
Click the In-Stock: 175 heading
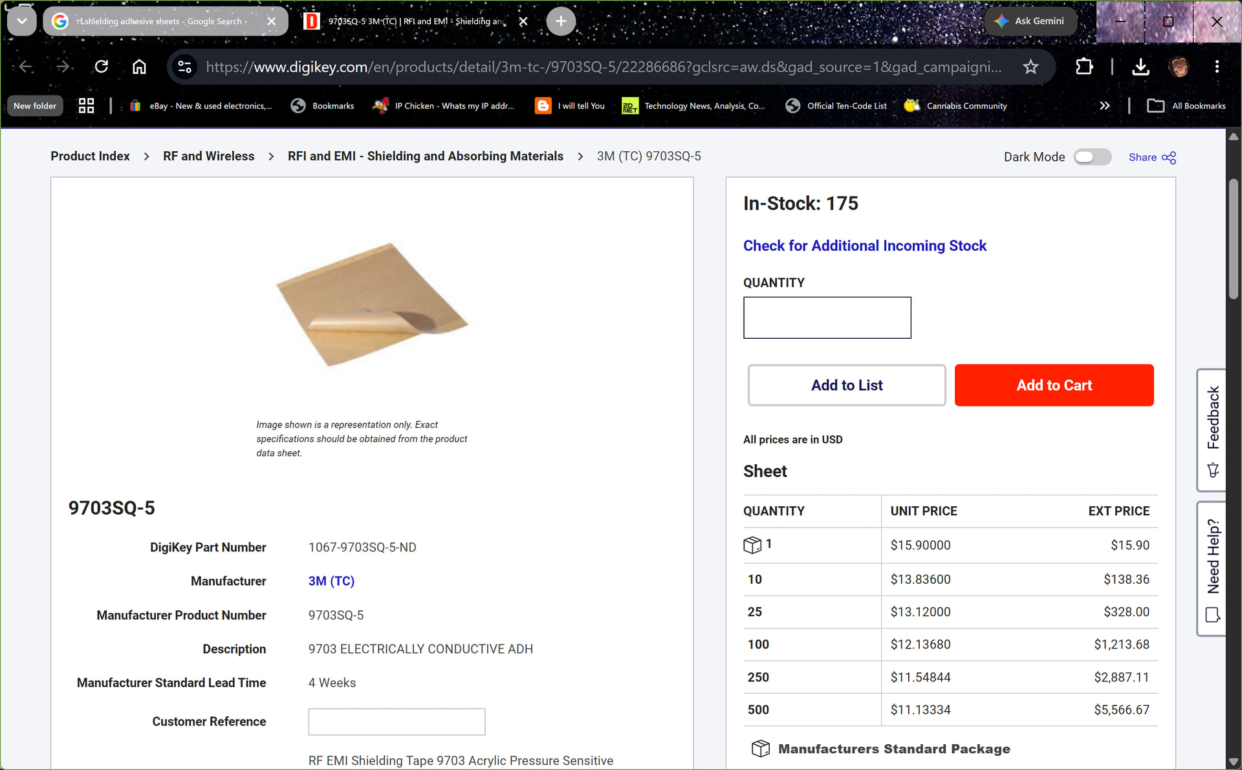801,204
